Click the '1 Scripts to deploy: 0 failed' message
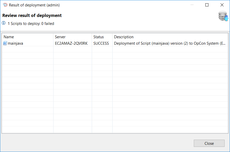Image resolution: width=230 pixels, height=152 pixels. 31,24
